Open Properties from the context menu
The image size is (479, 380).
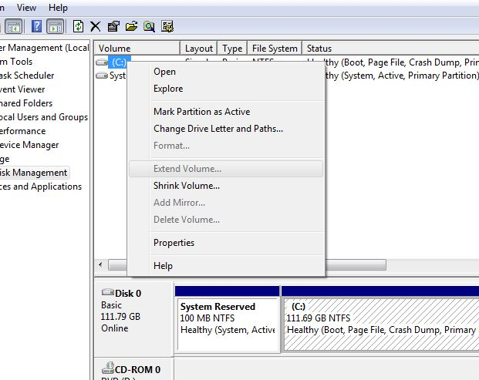[x=174, y=243]
